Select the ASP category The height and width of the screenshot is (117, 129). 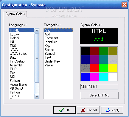58,34
